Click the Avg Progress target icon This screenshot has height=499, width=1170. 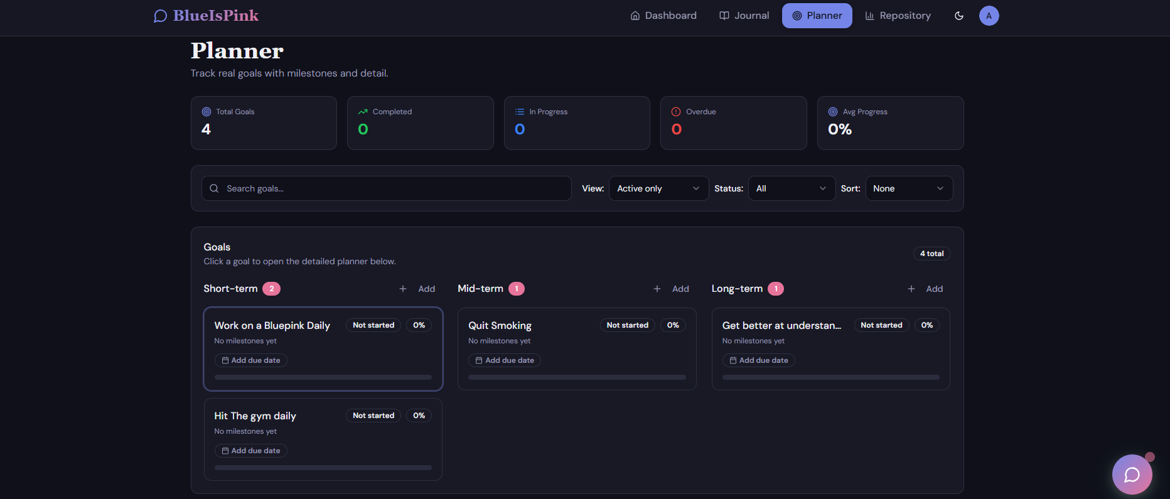833,112
